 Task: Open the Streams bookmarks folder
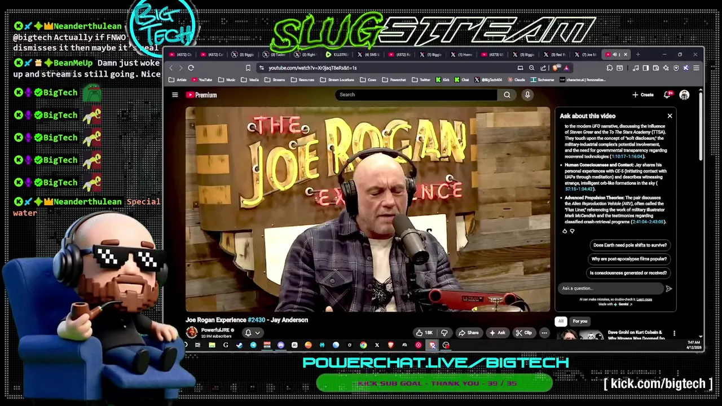[x=275, y=80]
